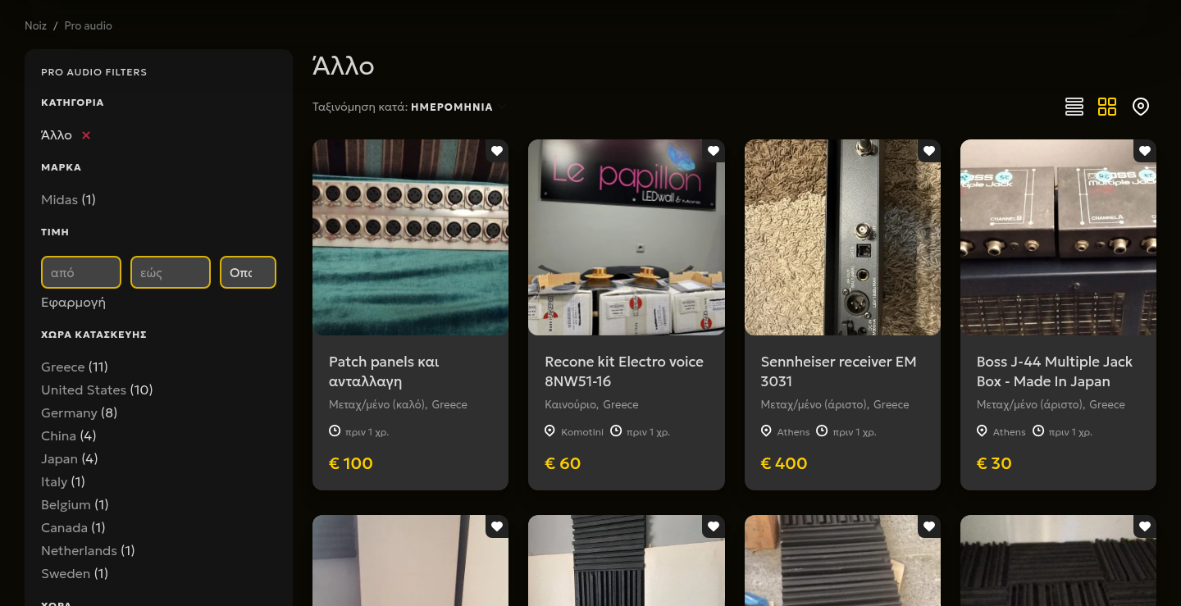The height and width of the screenshot is (606, 1181).
Task: Favorite the Patch panels listing heart icon
Action: point(497,151)
